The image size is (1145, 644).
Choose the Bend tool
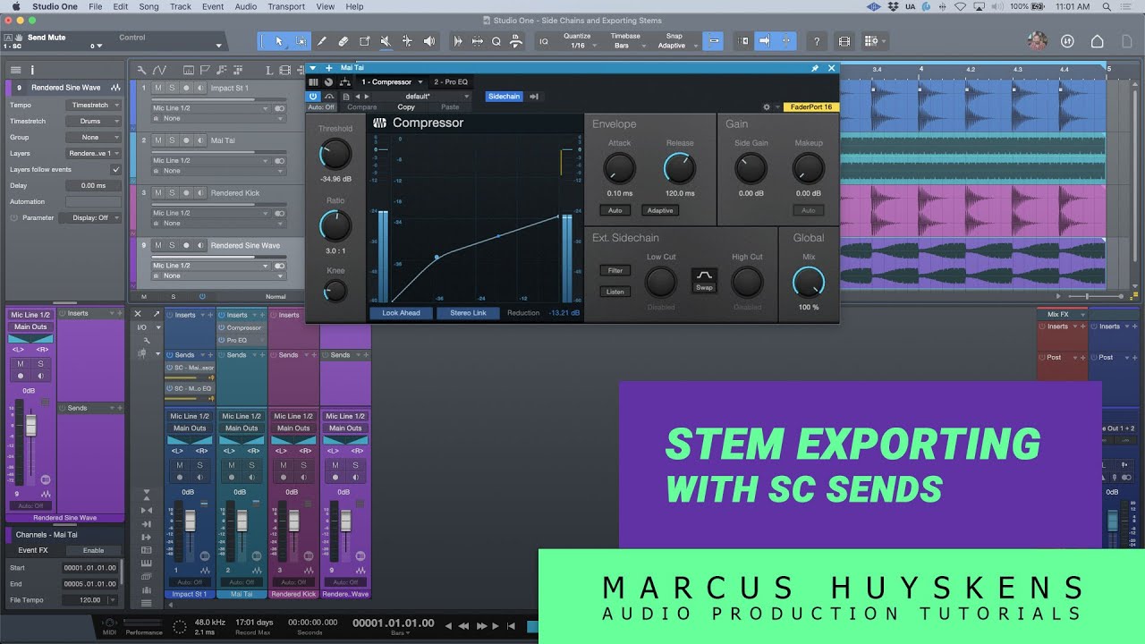407,41
